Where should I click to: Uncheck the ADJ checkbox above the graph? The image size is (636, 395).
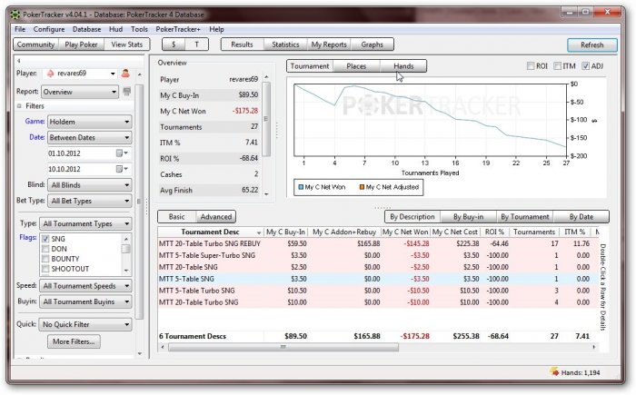(x=585, y=65)
